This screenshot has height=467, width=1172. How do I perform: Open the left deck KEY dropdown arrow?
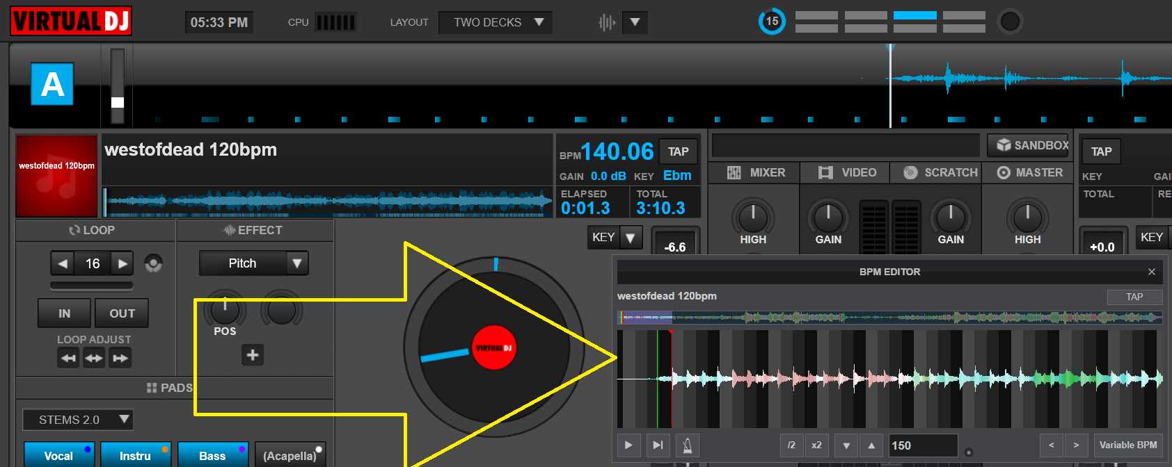(x=631, y=238)
